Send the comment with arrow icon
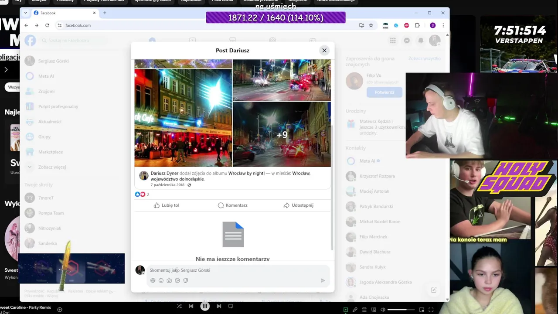The height and width of the screenshot is (314, 558). point(323,280)
